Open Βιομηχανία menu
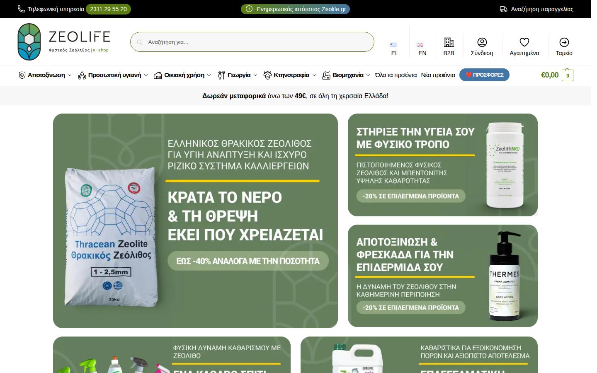597x373 pixels. pyautogui.click(x=348, y=75)
